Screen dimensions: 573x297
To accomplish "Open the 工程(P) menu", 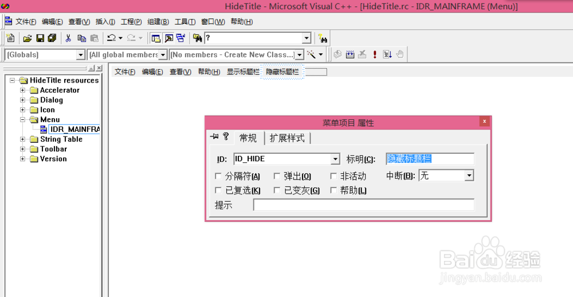I will [131, 22].
